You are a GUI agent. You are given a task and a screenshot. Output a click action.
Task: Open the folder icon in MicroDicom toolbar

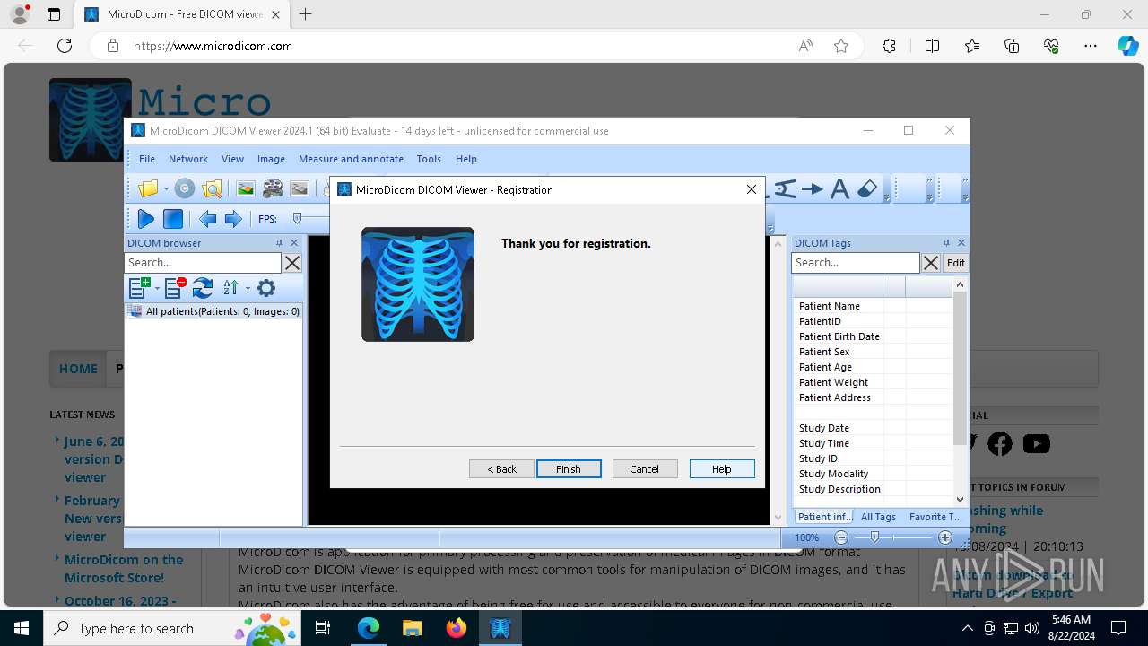tap(148, 188)
